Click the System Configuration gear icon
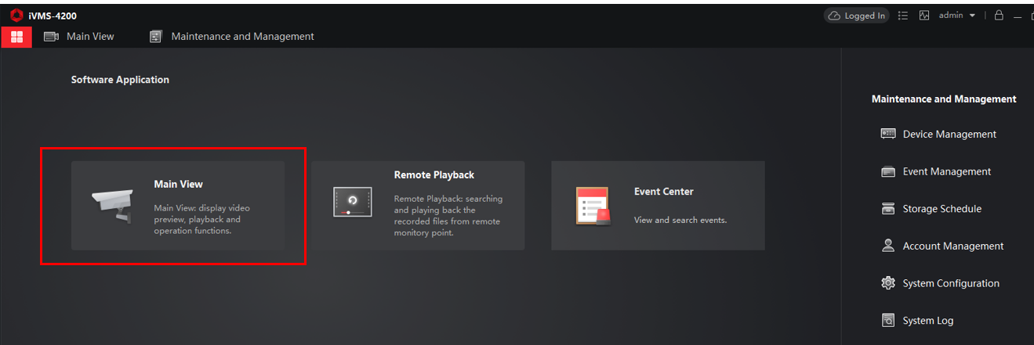This screenshot has width=1034, height=345. tap(888, 283)
